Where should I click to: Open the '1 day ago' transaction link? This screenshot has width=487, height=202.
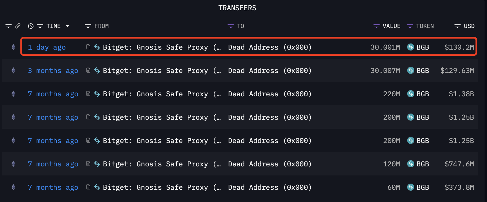pos(47,47)
